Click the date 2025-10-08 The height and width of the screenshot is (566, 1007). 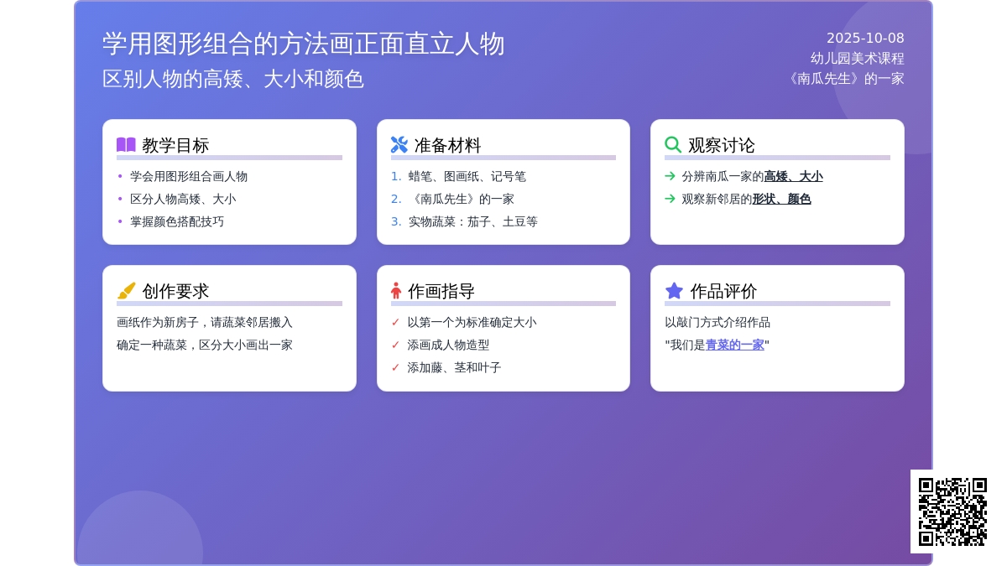coord(865,39)
